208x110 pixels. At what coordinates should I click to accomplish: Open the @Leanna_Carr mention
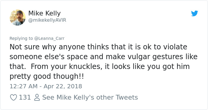(49, 38)
